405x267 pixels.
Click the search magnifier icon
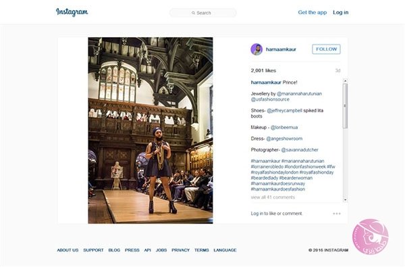193,13
